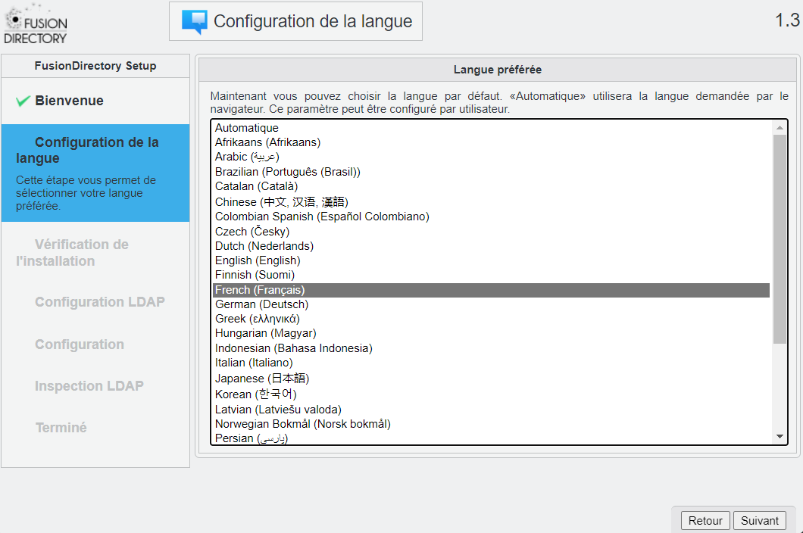Open the Configuration step in sidebar
The height and width of the screenshot is (533, 803).
tap(80, 344)
